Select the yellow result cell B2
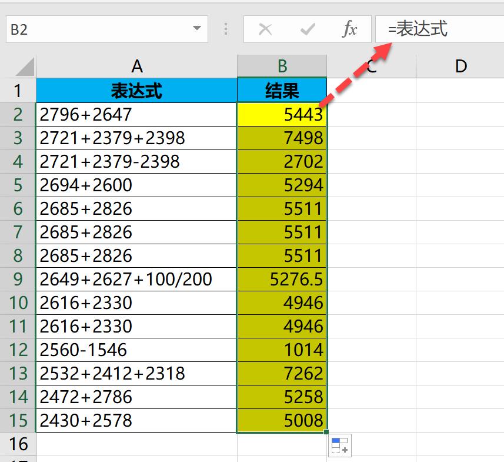The image size is (504, 462). pos(281,114)
